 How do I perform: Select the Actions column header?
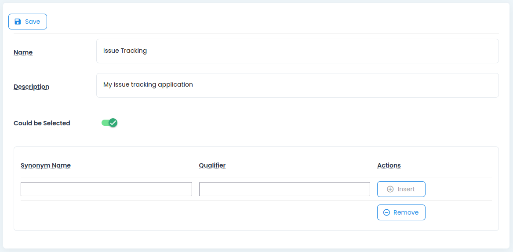click(389, 165)
